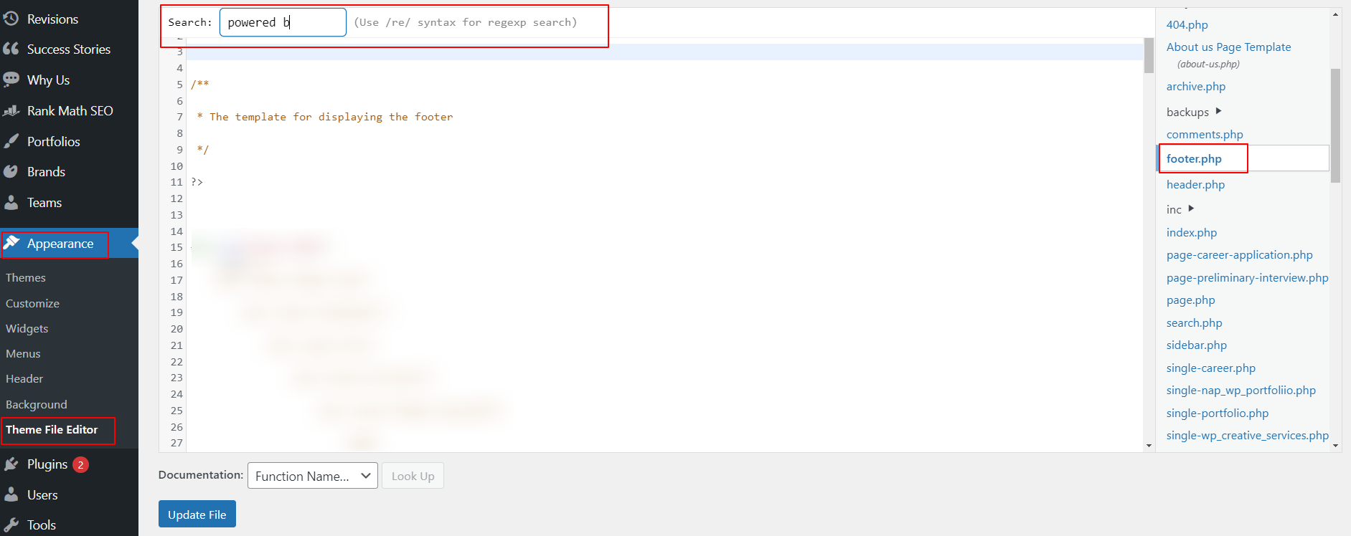Open the Function Name documentation dropdown

pos(313,476)
